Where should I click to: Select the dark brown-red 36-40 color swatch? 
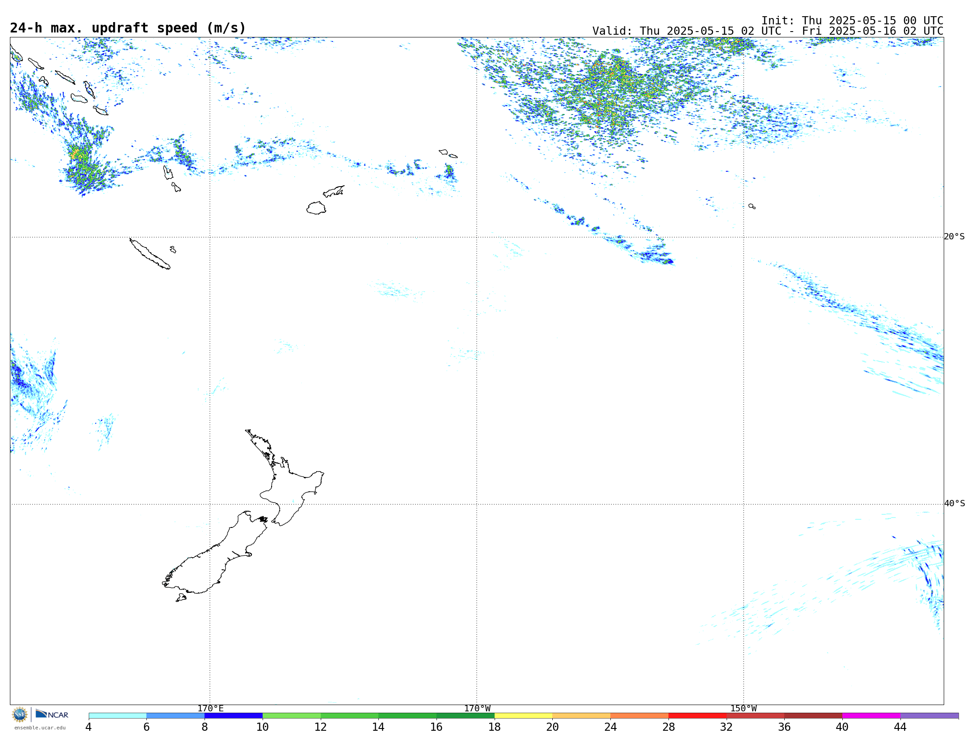(x=814, y=716)
